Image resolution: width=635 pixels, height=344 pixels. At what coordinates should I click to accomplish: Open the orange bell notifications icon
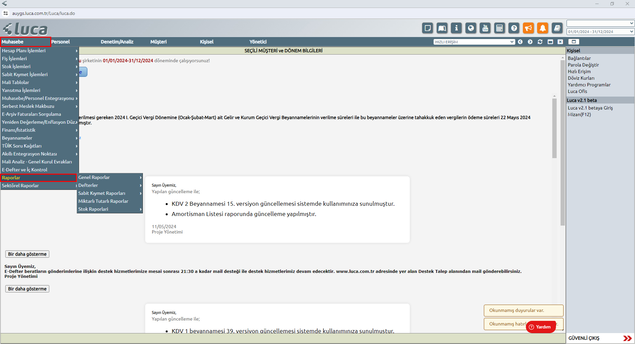(x=543, y=28)
